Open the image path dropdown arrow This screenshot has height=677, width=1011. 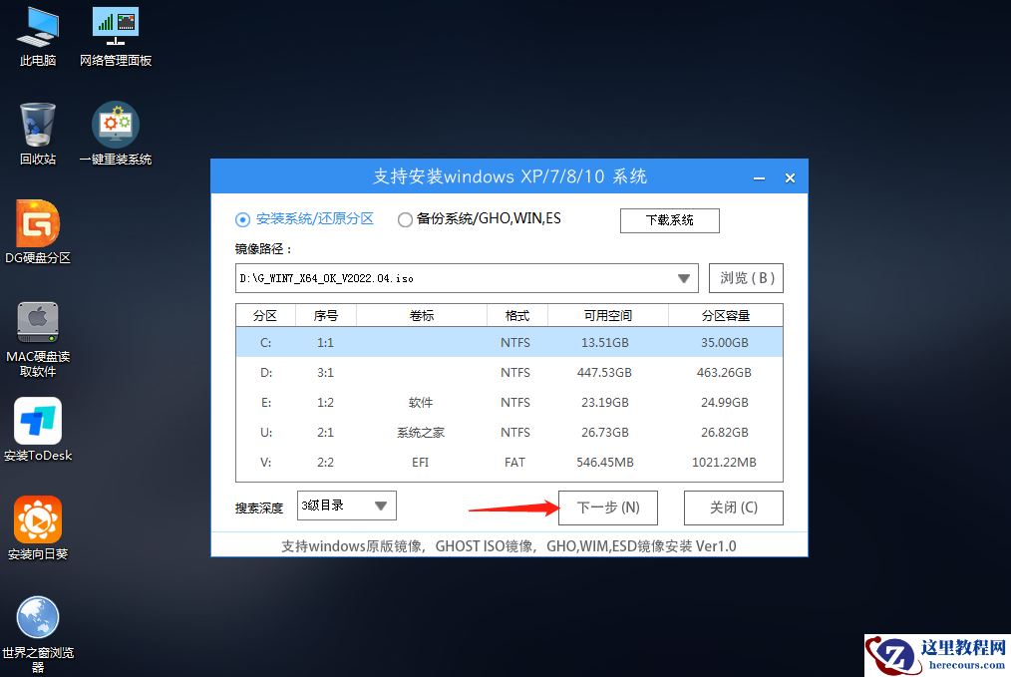coord(684,278)
